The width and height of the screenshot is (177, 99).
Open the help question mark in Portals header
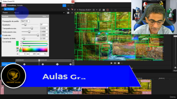click(48, 16)
